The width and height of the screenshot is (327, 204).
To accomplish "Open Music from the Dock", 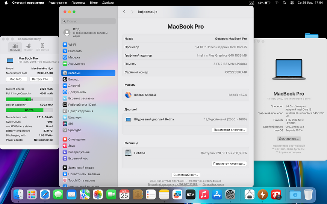I will [204, 195].
